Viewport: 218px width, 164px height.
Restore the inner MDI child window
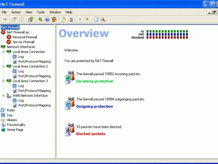[214, 12]
